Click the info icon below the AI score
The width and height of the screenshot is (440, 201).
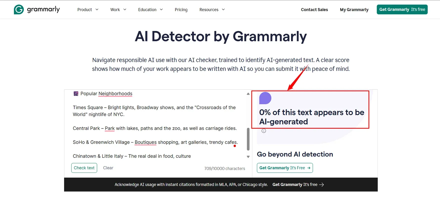point(264,131)
